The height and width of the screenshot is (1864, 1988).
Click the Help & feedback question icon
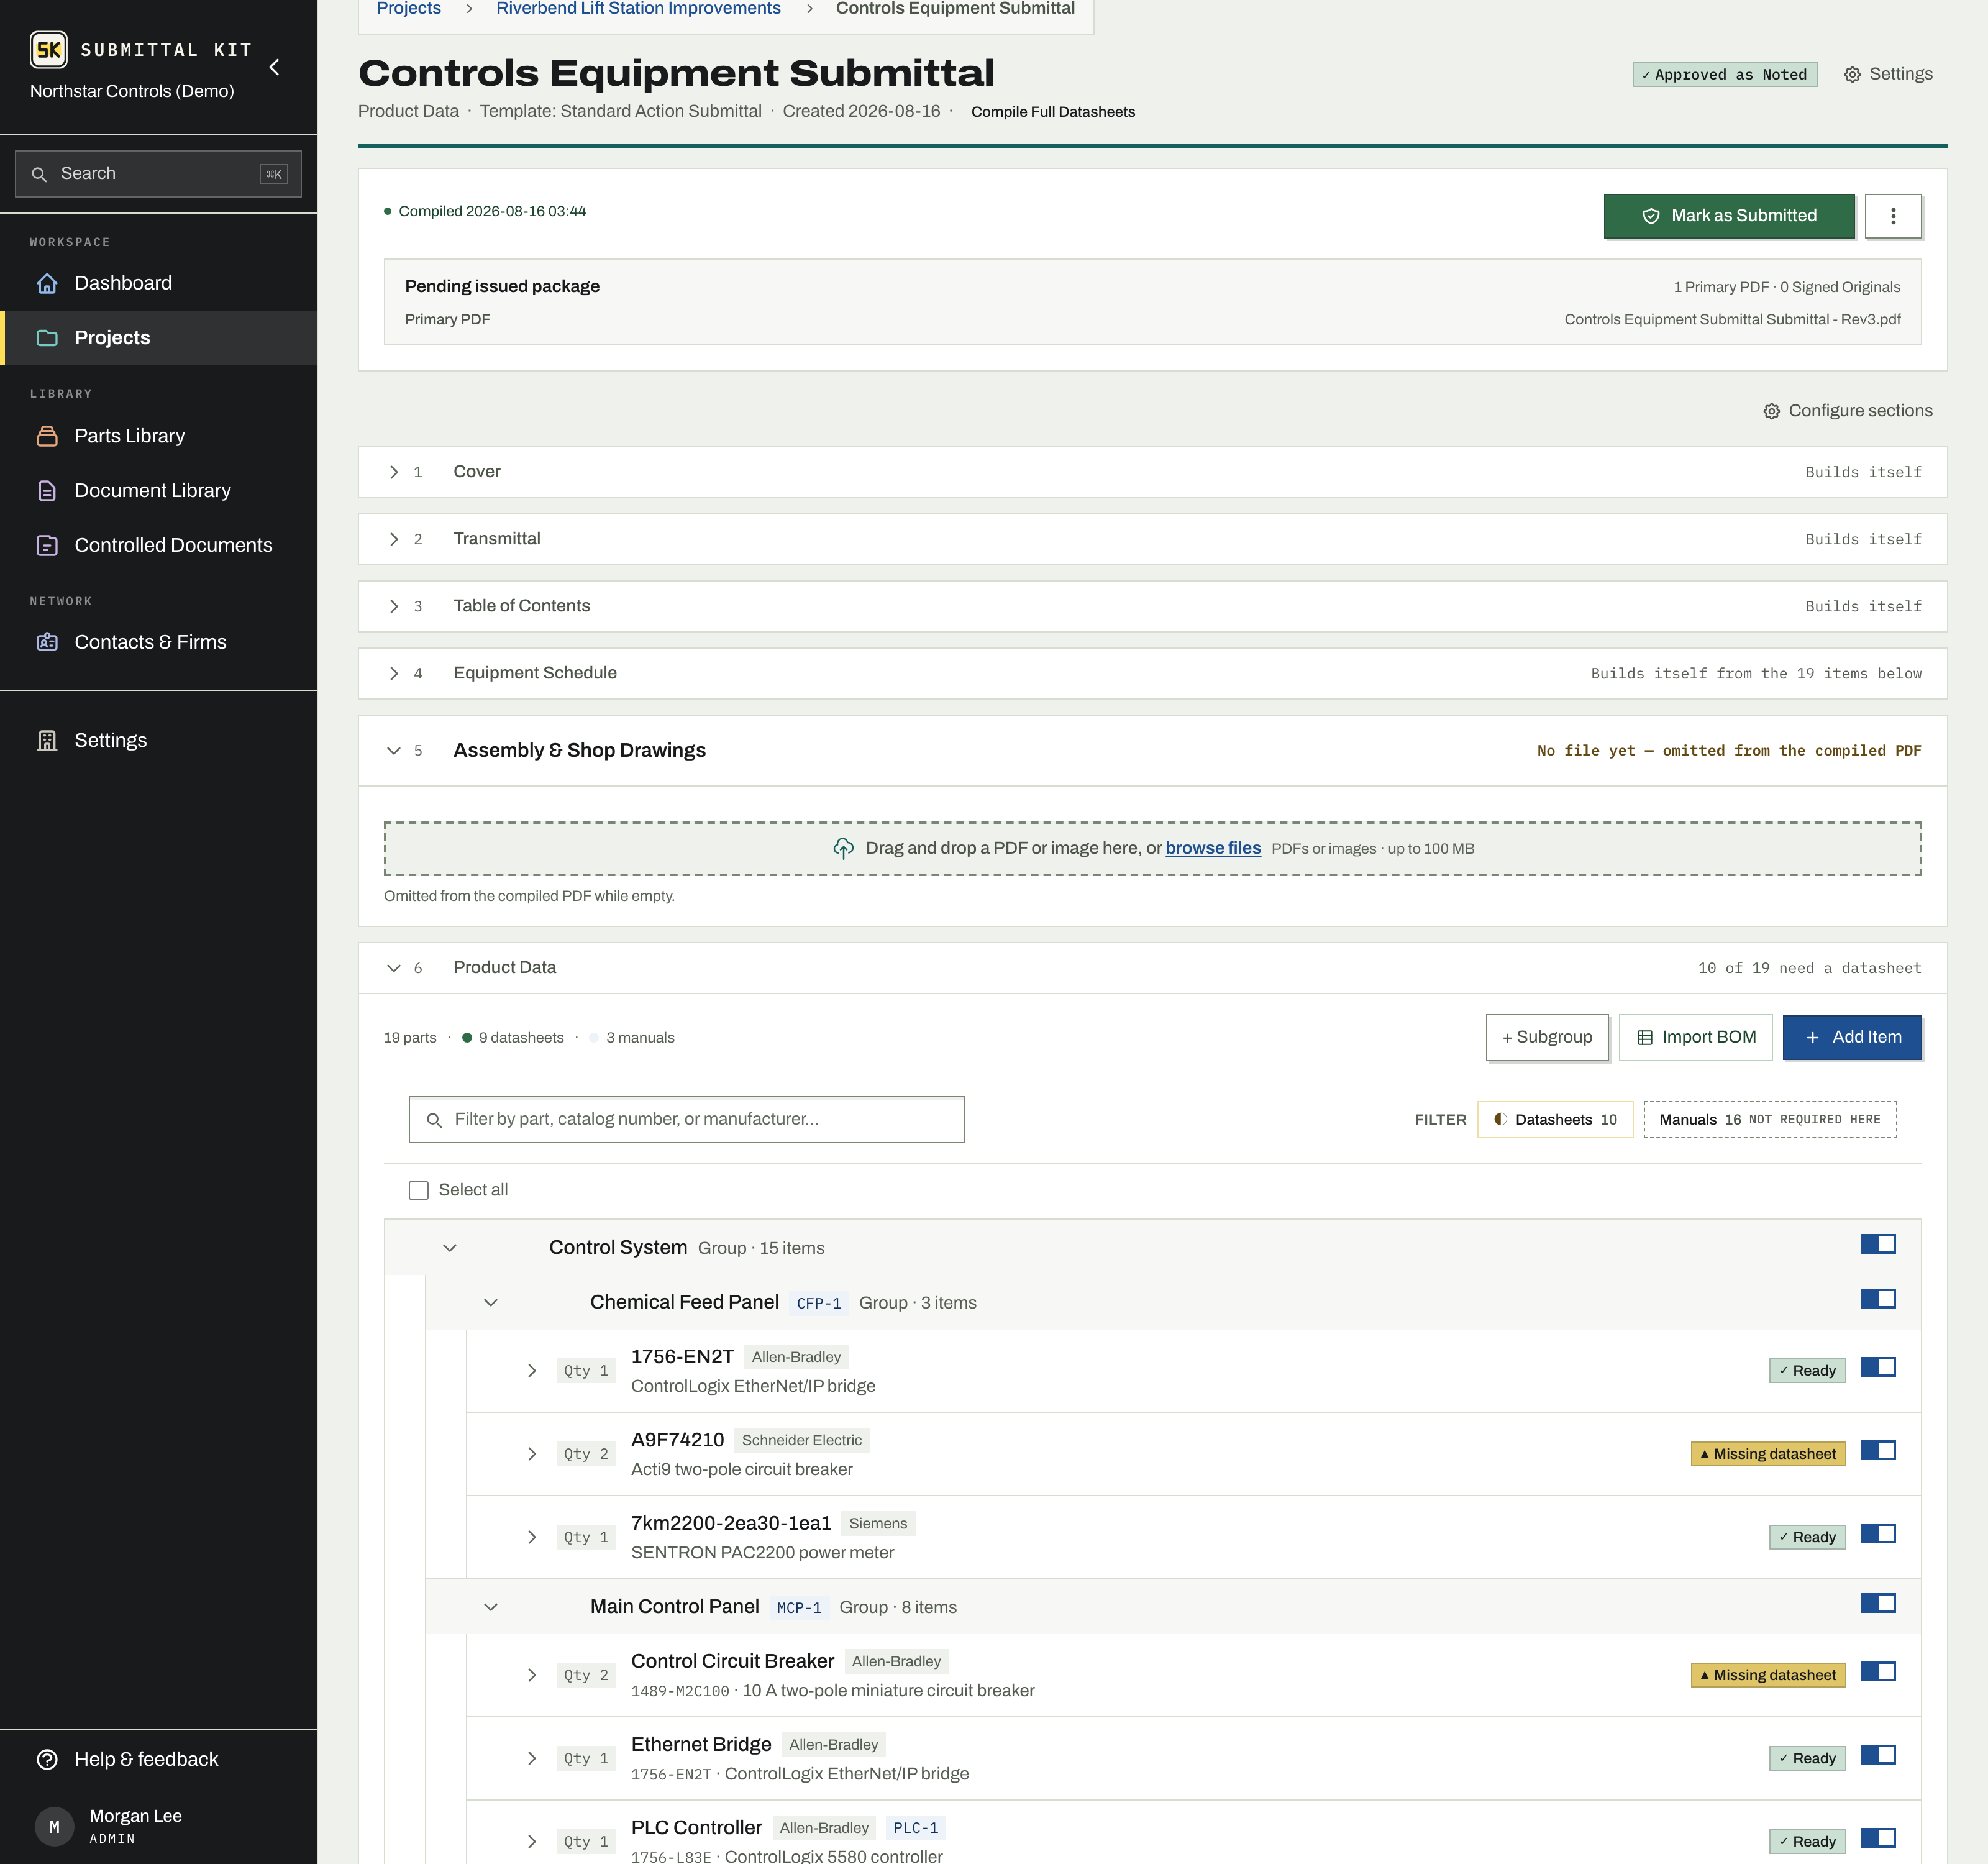[47, 1759]
